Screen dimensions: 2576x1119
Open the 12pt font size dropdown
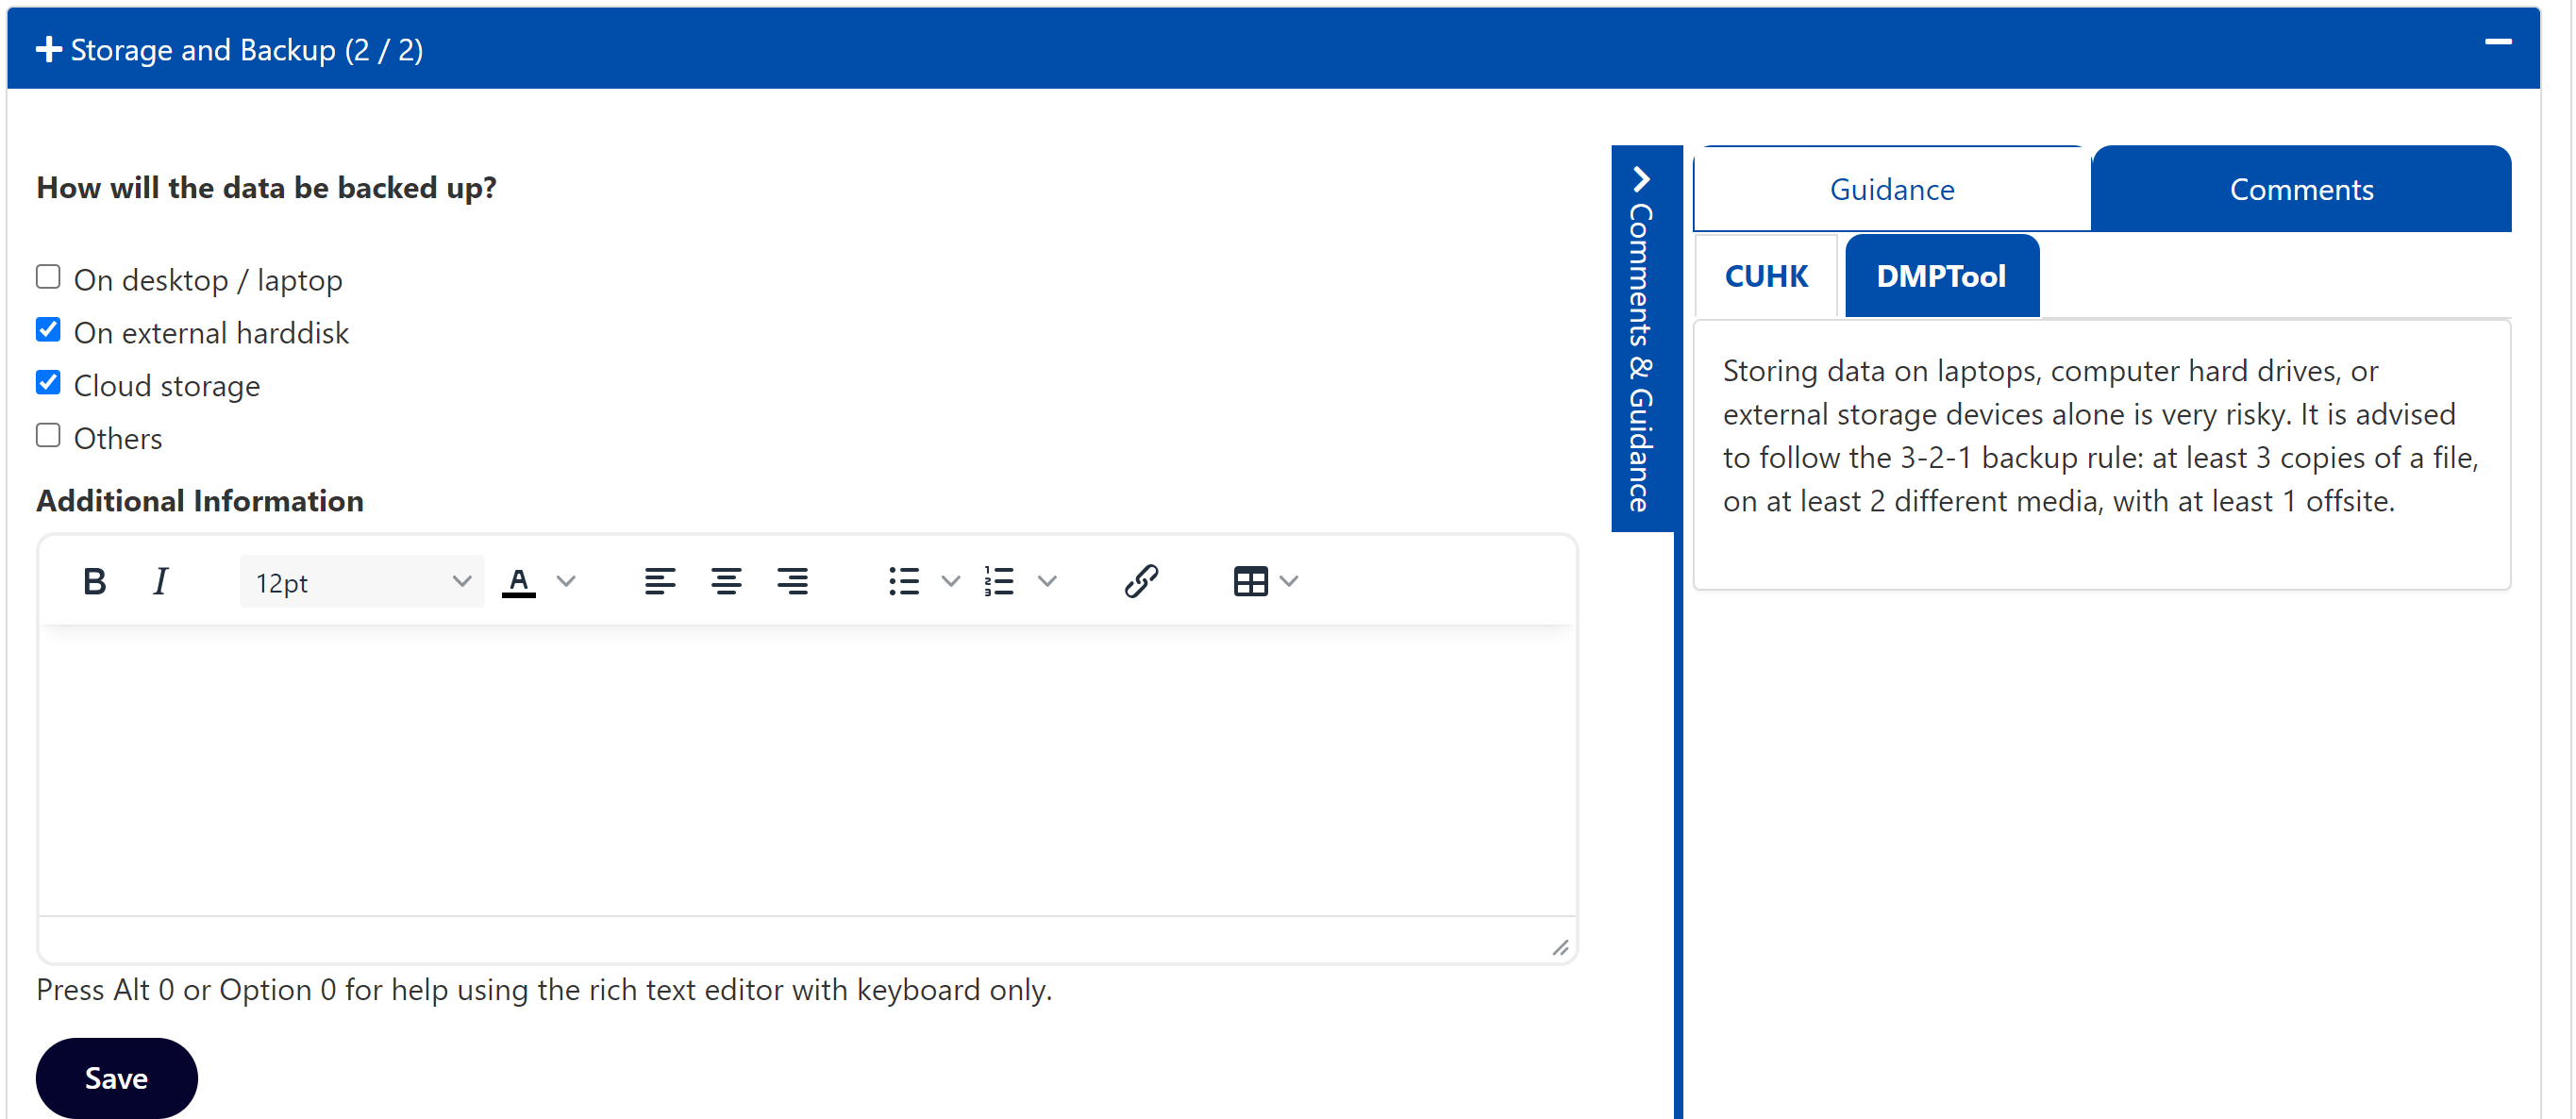pos(361,582)
